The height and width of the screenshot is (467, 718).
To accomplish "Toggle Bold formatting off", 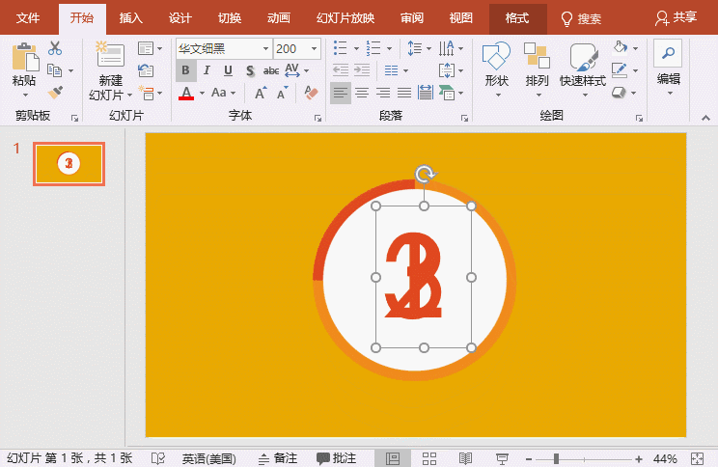I will pos(185,70).
